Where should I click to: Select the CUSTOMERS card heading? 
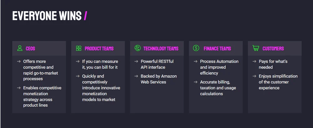[x=273, y=49]
